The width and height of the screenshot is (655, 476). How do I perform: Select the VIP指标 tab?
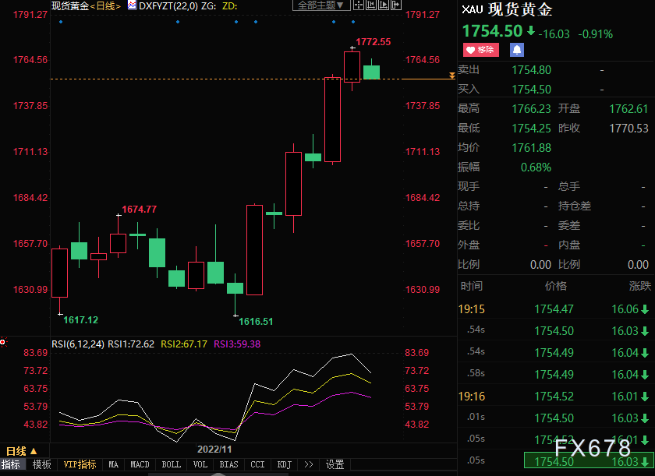pyautogui.click(x=80, y=465)
